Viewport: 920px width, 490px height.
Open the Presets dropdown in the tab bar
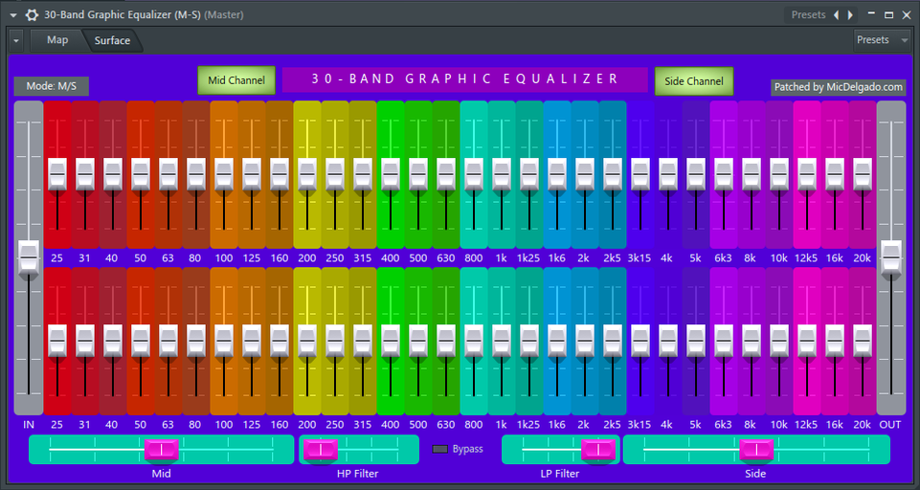coord(882,40)
